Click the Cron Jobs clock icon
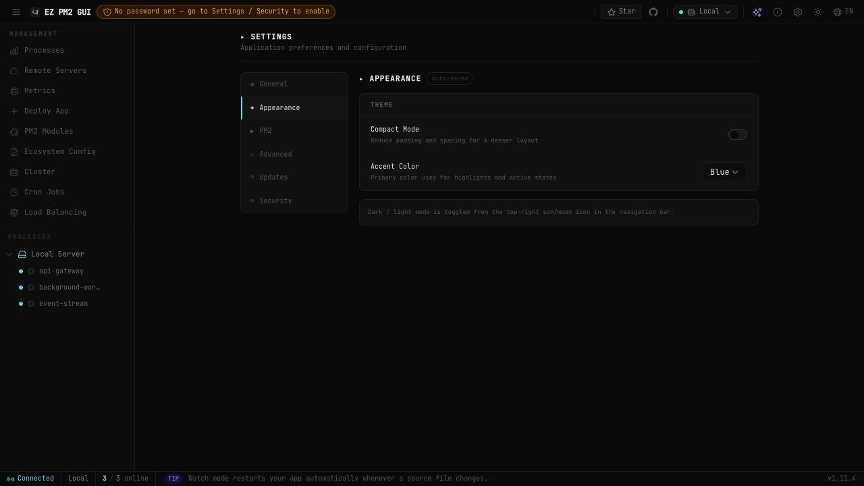This screenshot has width=864, height=486. click(x=14, y=192)
